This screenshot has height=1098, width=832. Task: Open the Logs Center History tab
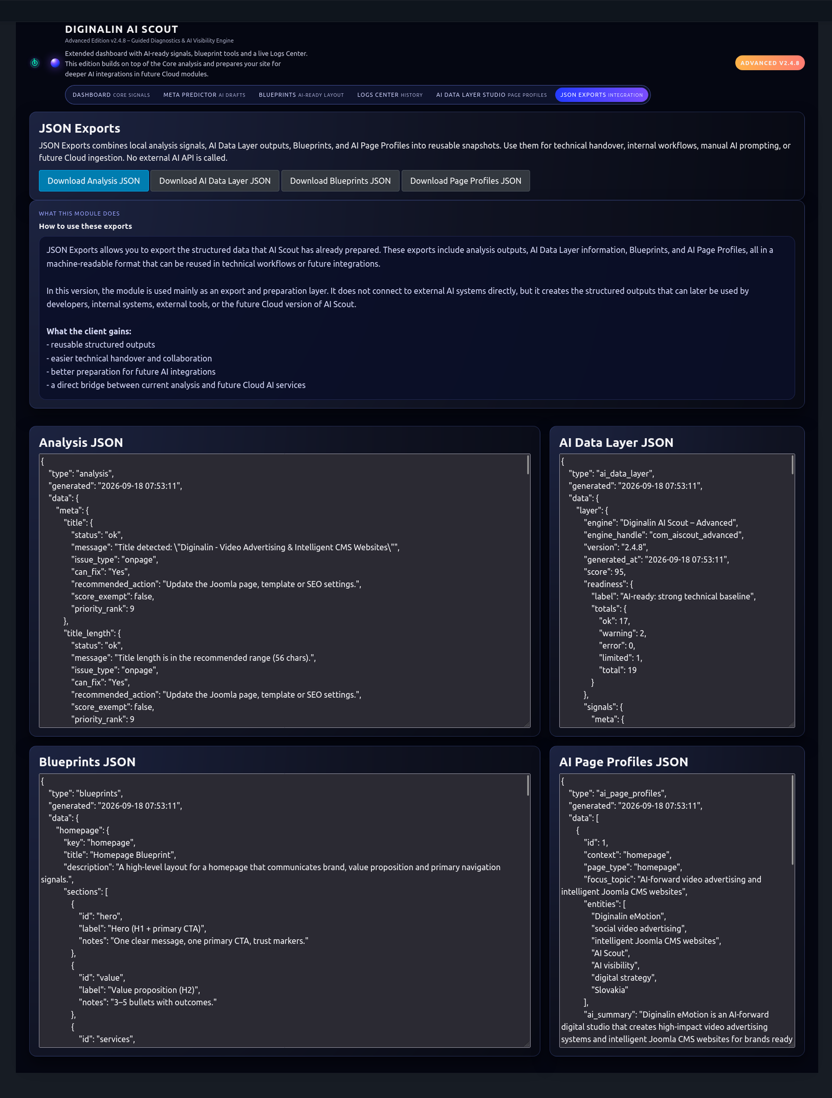pyautogui.click(x=390, y=95)
